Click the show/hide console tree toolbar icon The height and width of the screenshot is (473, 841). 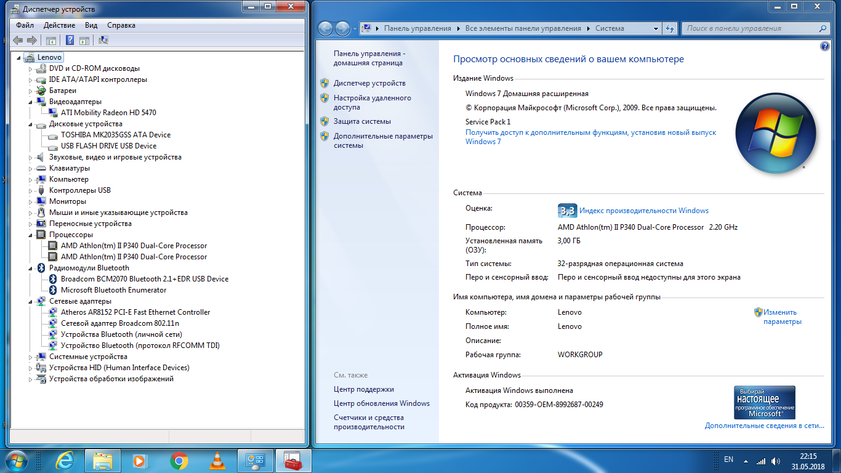click(51, 40)
